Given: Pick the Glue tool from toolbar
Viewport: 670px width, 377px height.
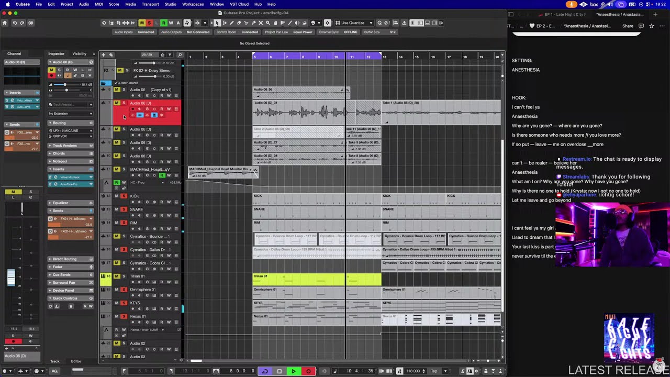Looking at the screenshot, I should pyautogui.click(x=253, y=23).
